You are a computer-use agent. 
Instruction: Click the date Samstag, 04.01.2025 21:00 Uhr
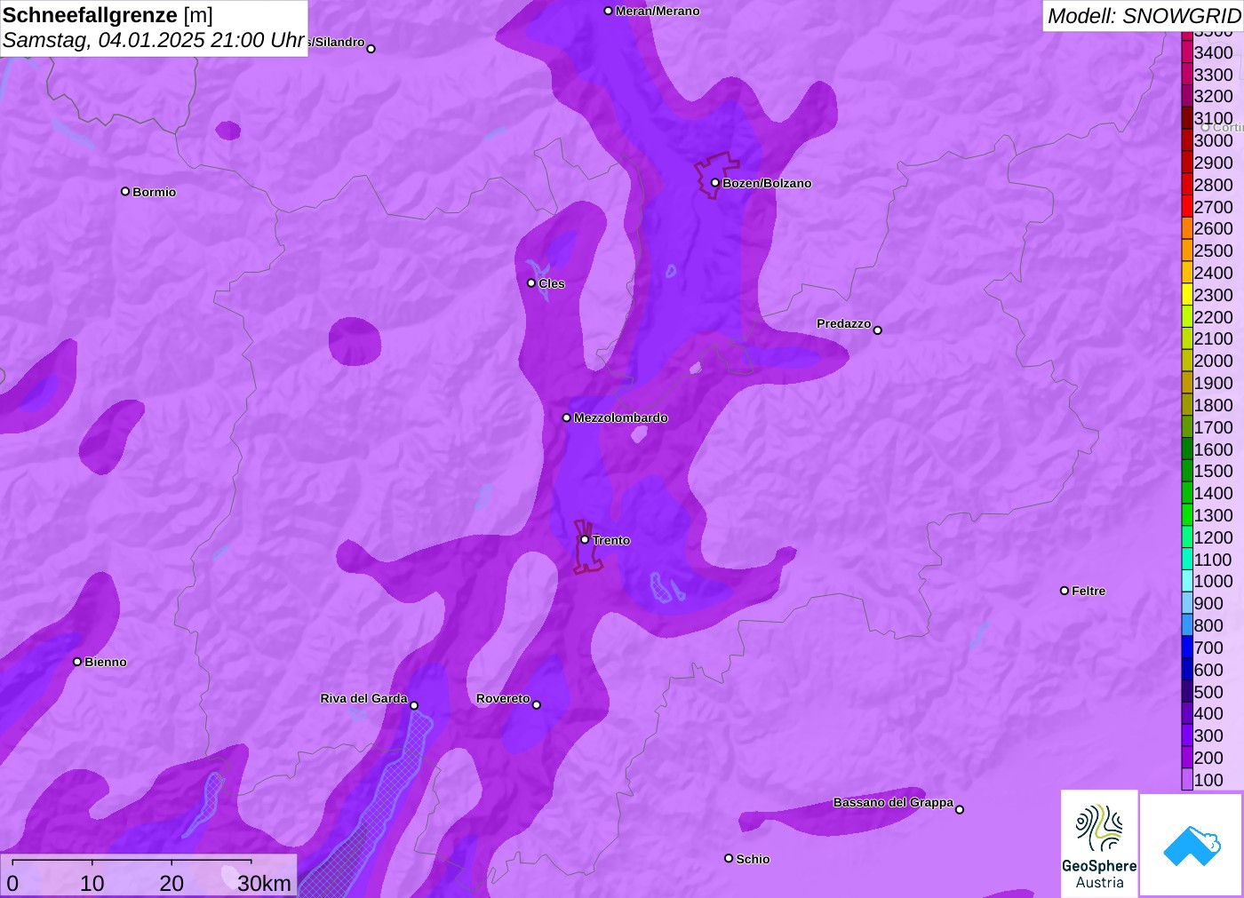coord(154,41)
